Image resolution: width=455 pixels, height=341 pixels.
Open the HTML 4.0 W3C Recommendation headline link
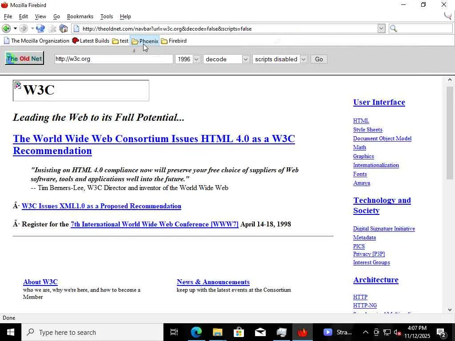click(154, 145)
